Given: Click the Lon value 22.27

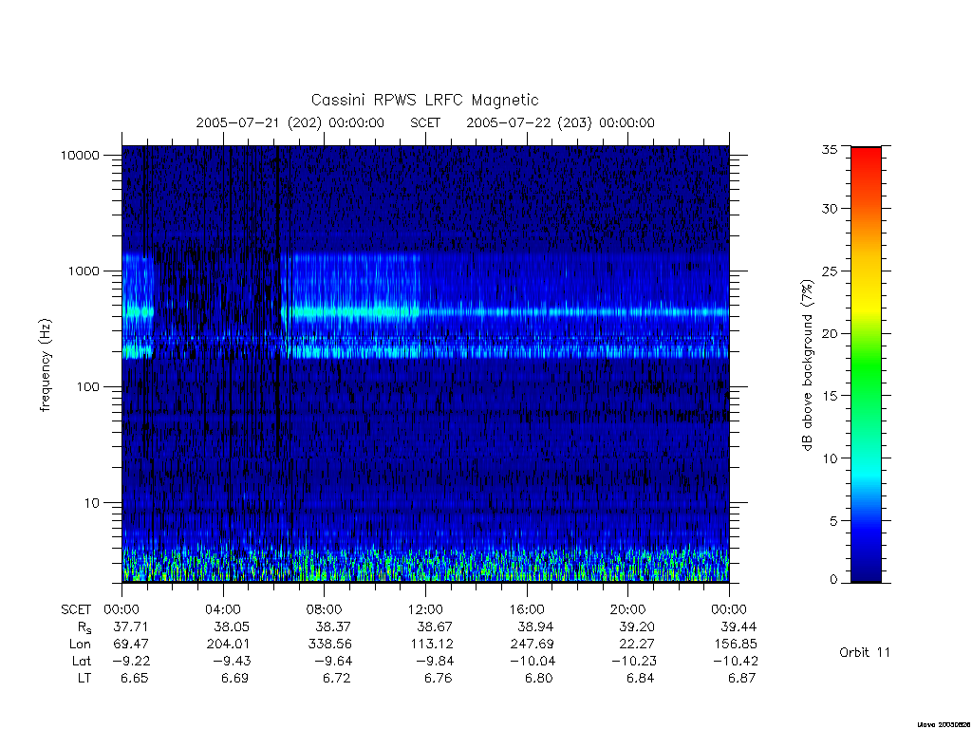Looking at the screenshot, I should (x=637, y=645).
